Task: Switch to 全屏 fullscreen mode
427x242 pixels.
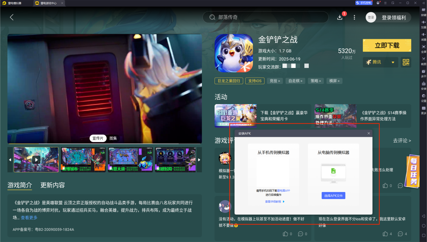Action: [x=424, y=49]
